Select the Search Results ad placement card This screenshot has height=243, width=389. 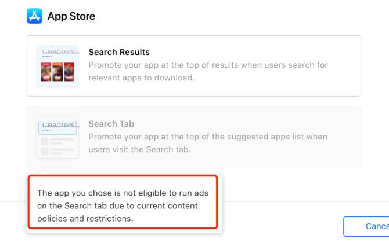[x=194, y=66]
